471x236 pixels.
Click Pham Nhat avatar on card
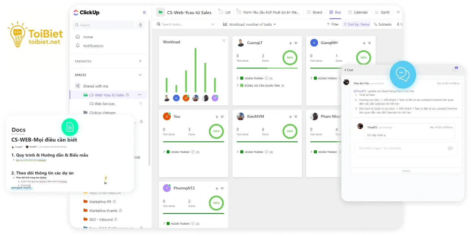(x=314, y=116)
